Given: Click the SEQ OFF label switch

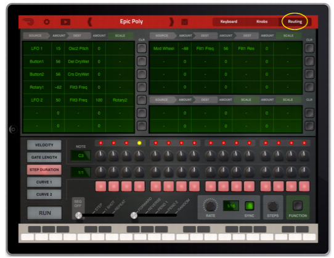Looking at the screenshot, I should [78, 203].
